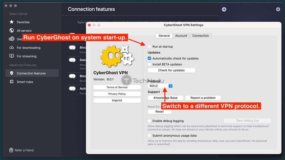Image resolution: width=285 pixels, height=160 pixels.
Task: Click the Refer a friend gift icon
Action: tap(11, 150)
